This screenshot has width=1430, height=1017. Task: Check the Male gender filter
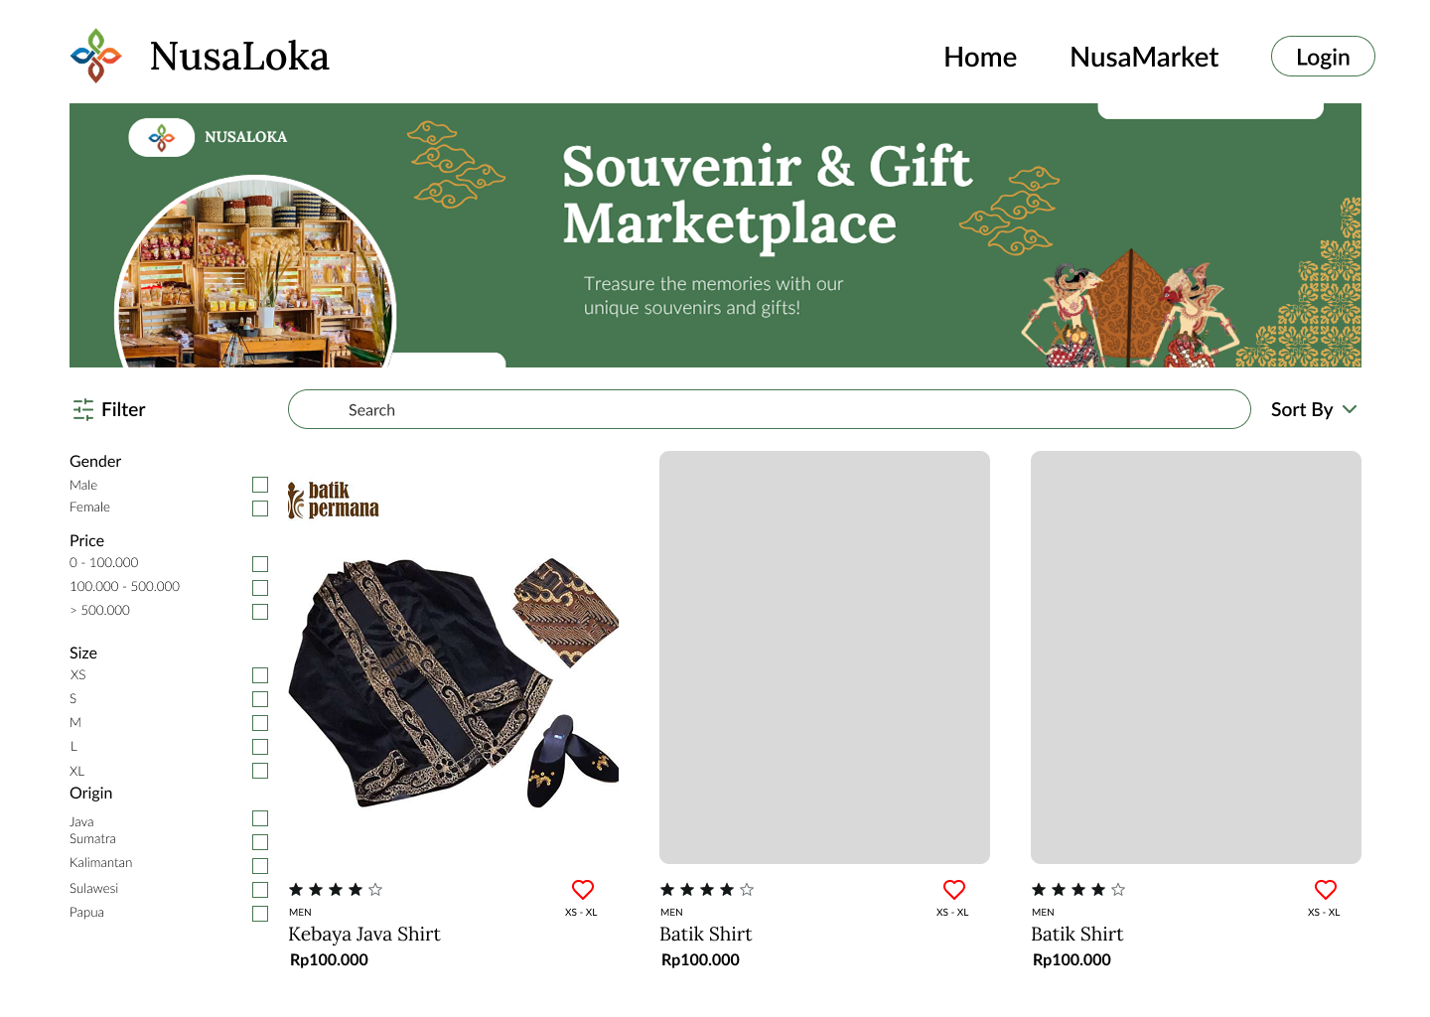tap(260, 485)
